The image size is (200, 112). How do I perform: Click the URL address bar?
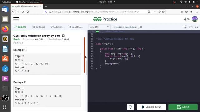pos(96,12)
